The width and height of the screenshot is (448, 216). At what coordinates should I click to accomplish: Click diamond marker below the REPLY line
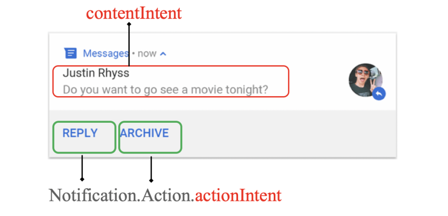tap(82, 179)
